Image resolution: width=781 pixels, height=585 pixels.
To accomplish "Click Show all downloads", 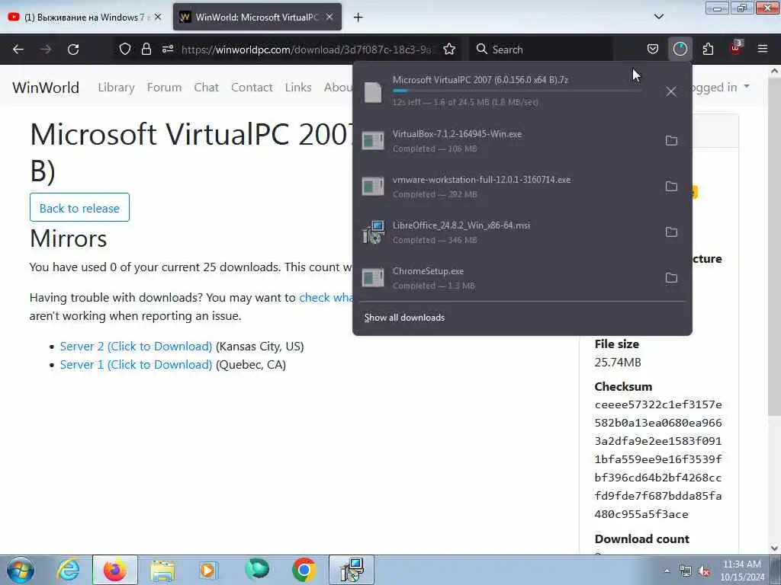I will tap(404, 318).
